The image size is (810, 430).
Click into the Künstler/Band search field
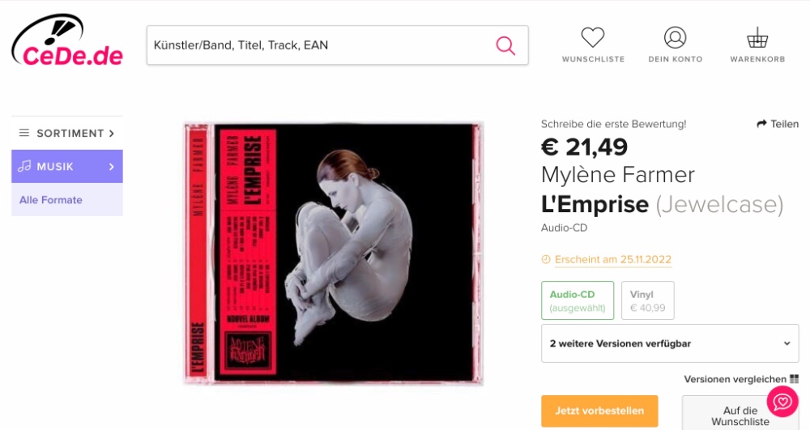click(x=320, y=45)
